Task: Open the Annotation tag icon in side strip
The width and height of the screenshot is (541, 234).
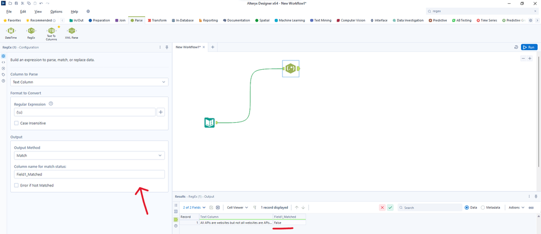Action: point(3,75)
